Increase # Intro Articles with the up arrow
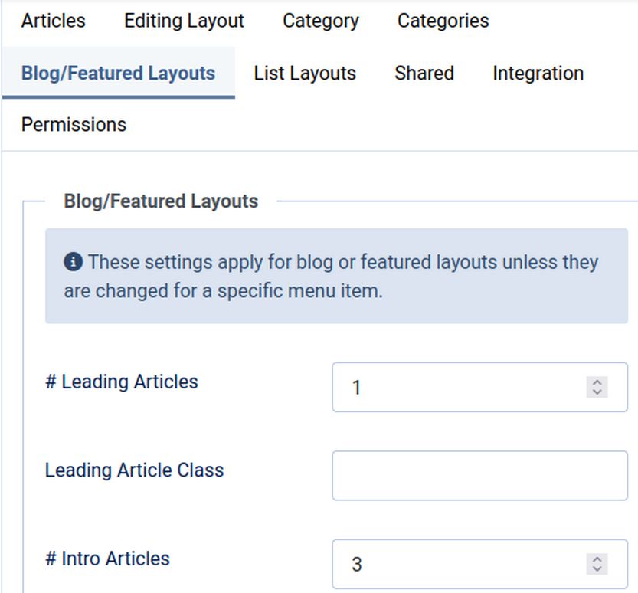 tap(597, 559)
